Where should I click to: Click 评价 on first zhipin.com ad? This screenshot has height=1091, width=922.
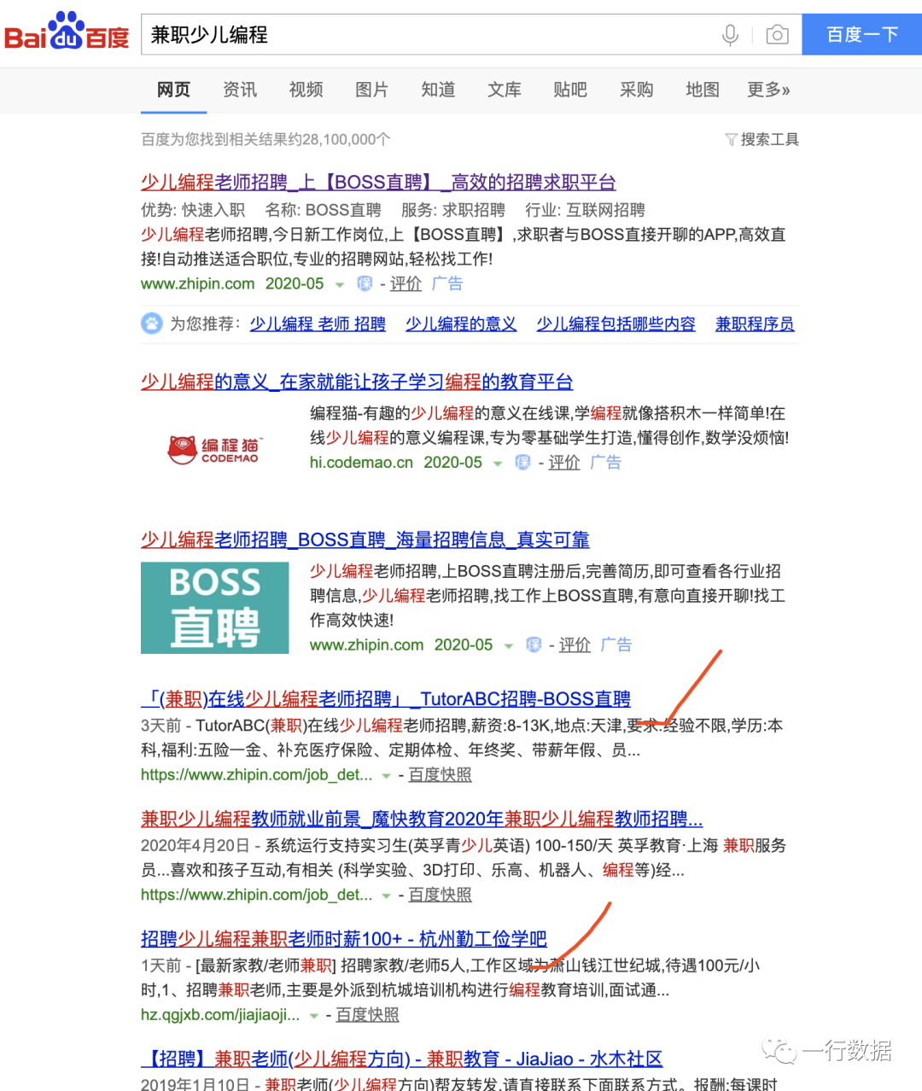[x=406, y=283]
